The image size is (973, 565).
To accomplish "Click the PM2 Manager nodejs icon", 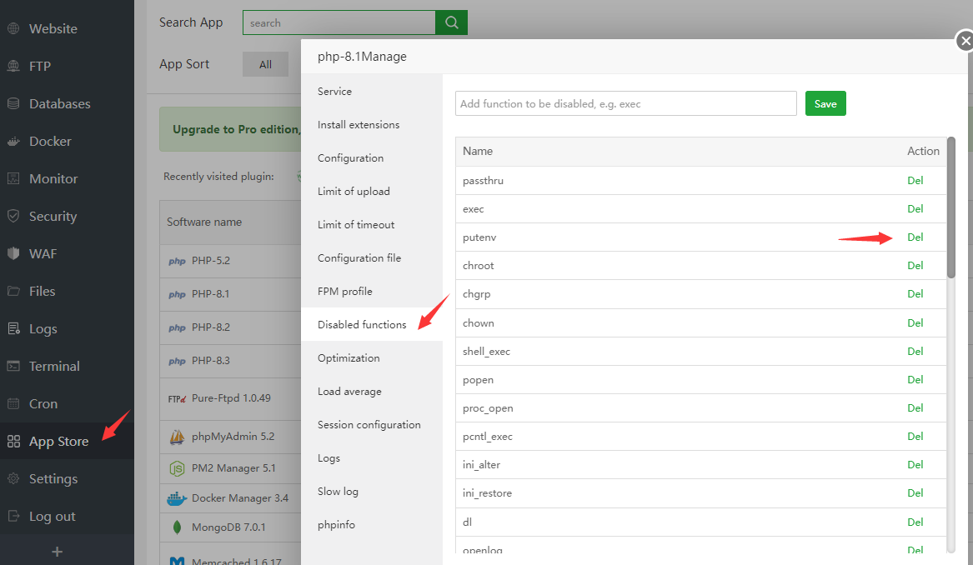I will tap(177, 468).
